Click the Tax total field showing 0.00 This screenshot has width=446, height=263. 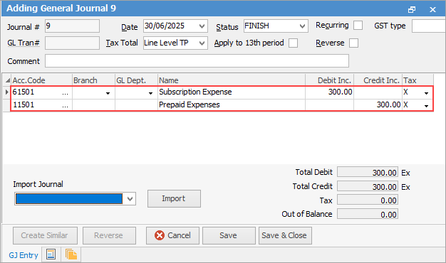pyautogui.click(x=368, y=200)
